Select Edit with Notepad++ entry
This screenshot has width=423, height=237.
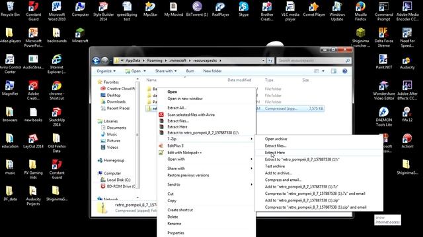207,153
